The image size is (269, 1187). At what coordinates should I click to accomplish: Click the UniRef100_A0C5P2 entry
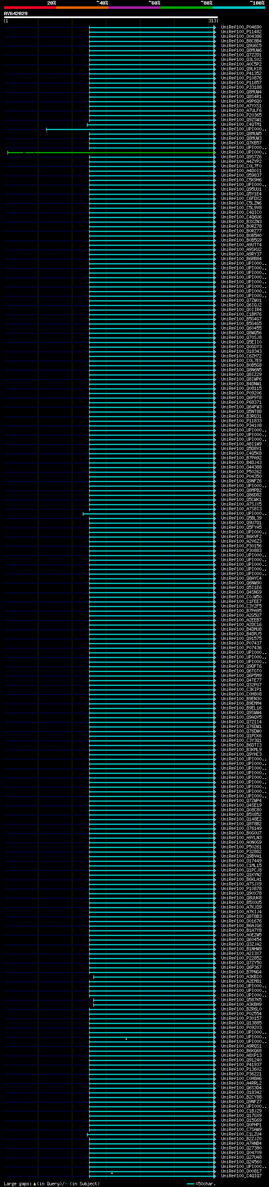241,64
